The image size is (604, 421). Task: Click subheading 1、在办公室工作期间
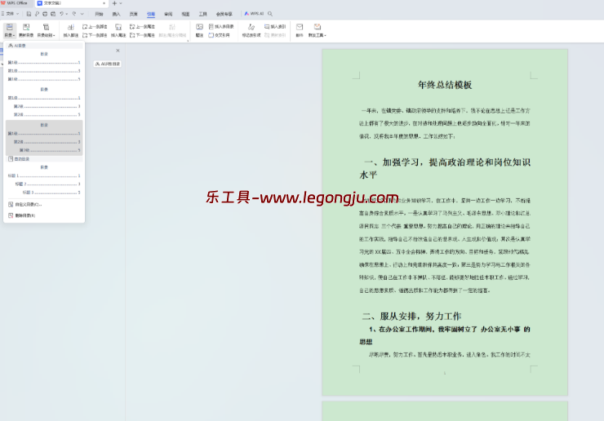pos(445,335)
